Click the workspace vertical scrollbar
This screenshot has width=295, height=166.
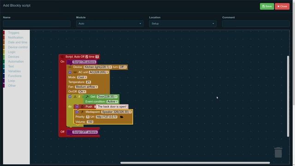(x=288, y=96)
